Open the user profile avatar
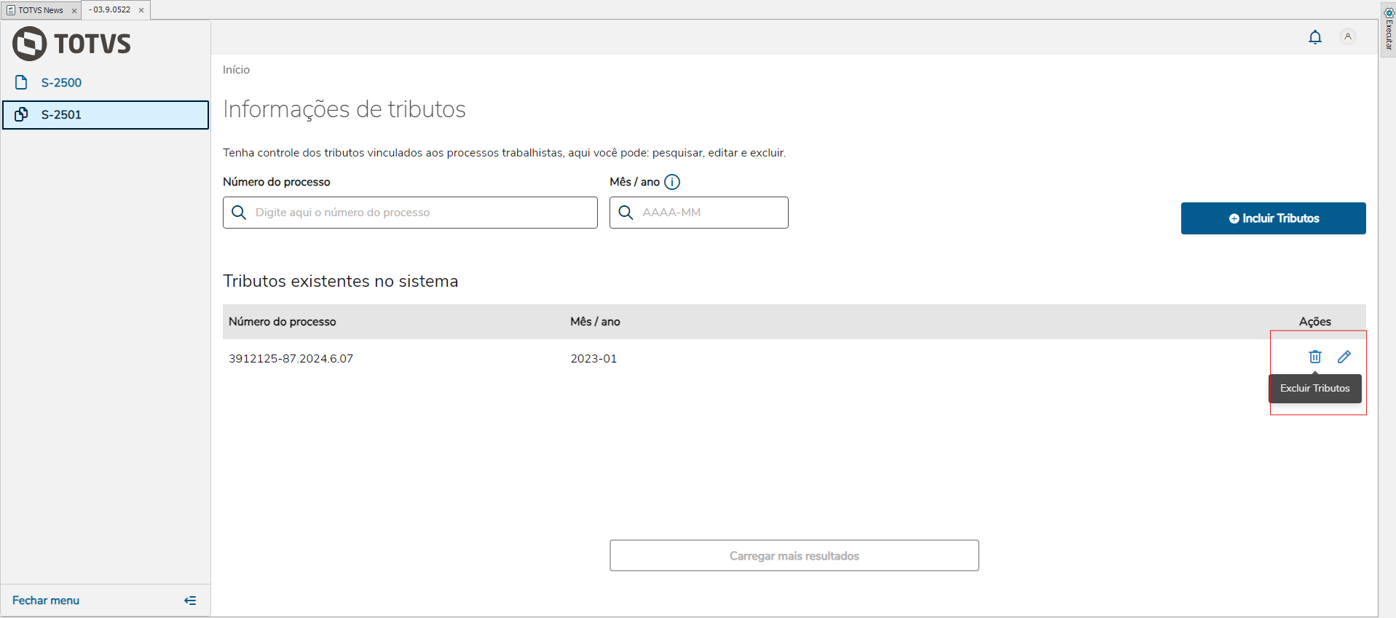This screenshot has width=1396, height=618. pyautogui.click(x=1347, y=36)
